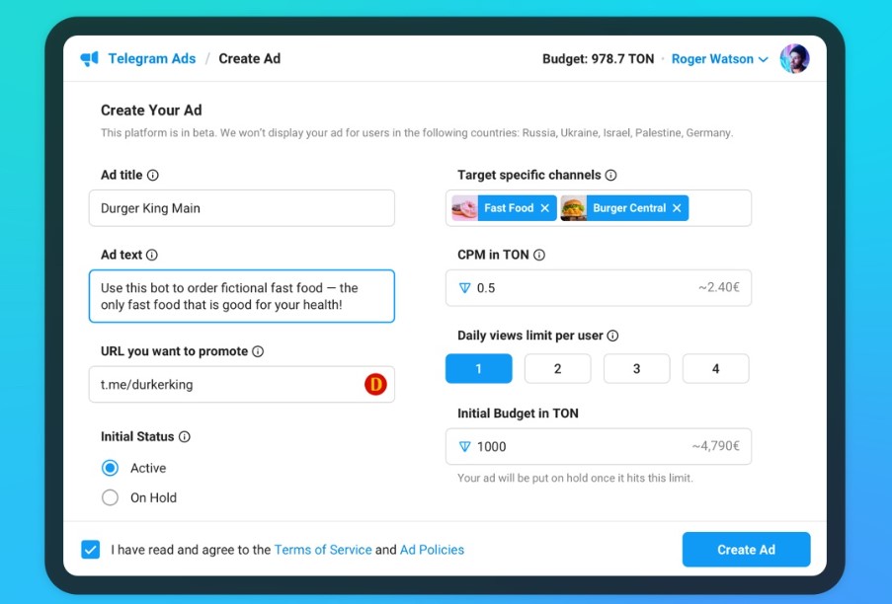Open the Ad Policies link
The image size is (892, 604).
pyautogui.click(x=432, y=550)
